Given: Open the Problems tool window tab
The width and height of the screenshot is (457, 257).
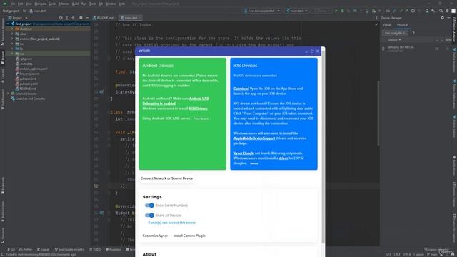Looking at the screenshot, I should point(113,249).
